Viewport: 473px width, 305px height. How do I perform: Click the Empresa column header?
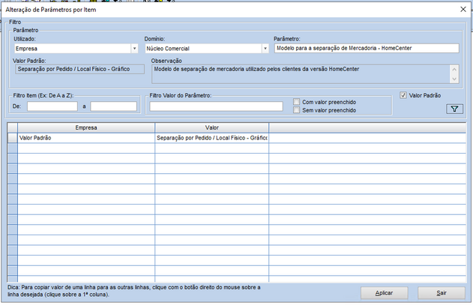pos(85,128)
